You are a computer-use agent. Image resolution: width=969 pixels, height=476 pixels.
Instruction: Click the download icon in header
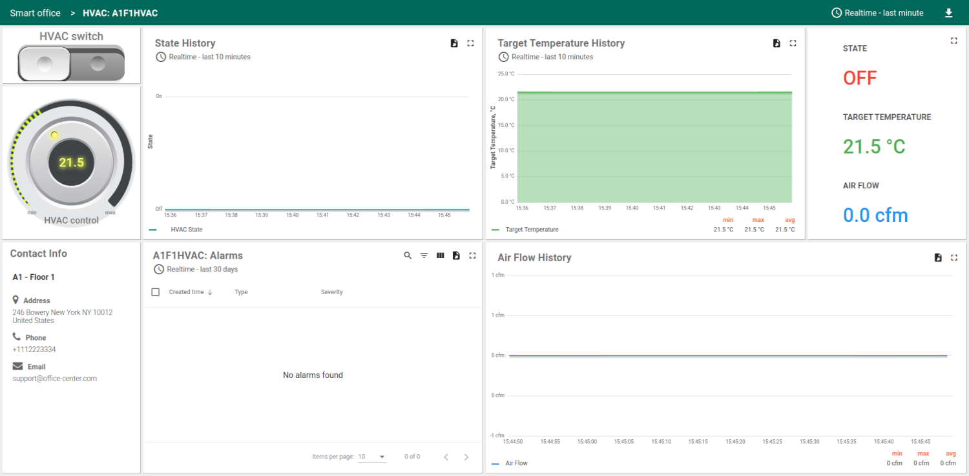pos(949,13)
